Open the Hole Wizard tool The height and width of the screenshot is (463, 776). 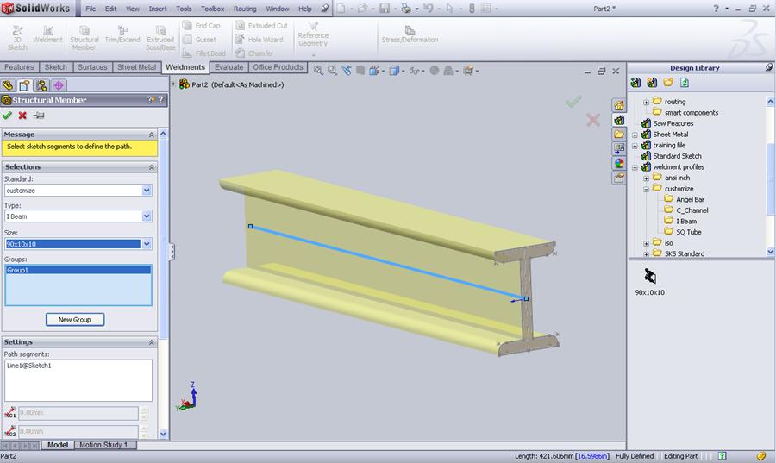coord(260,39)
